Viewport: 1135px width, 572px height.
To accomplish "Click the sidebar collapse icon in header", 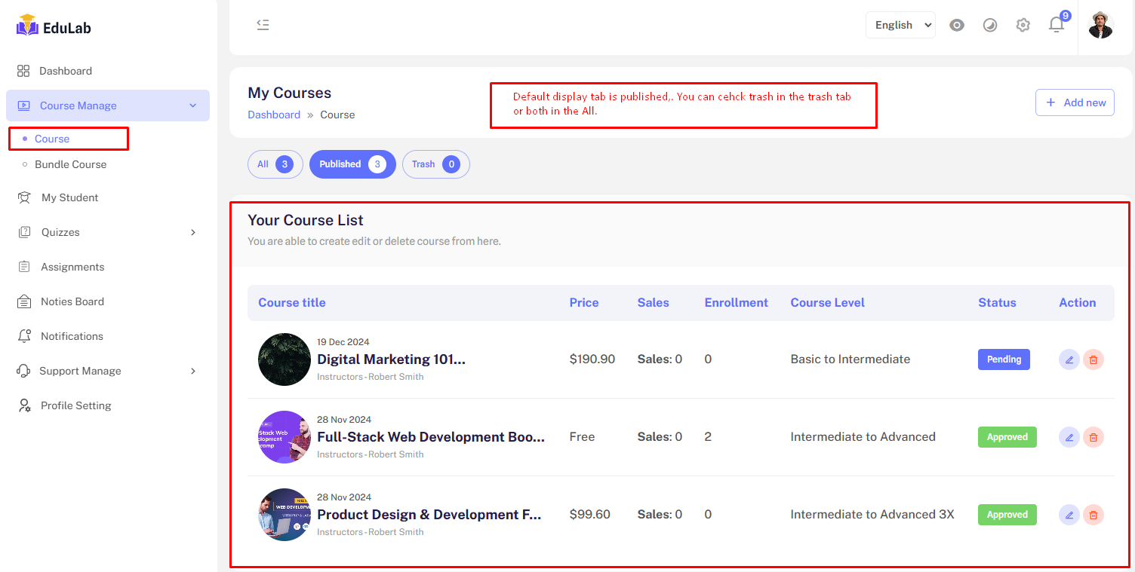I will pyautogui.click(x=263, y=25).
